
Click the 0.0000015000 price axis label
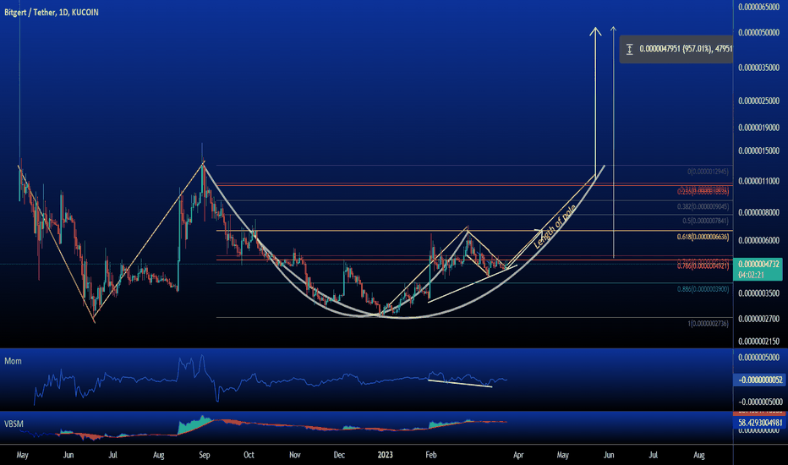[759, 150]
